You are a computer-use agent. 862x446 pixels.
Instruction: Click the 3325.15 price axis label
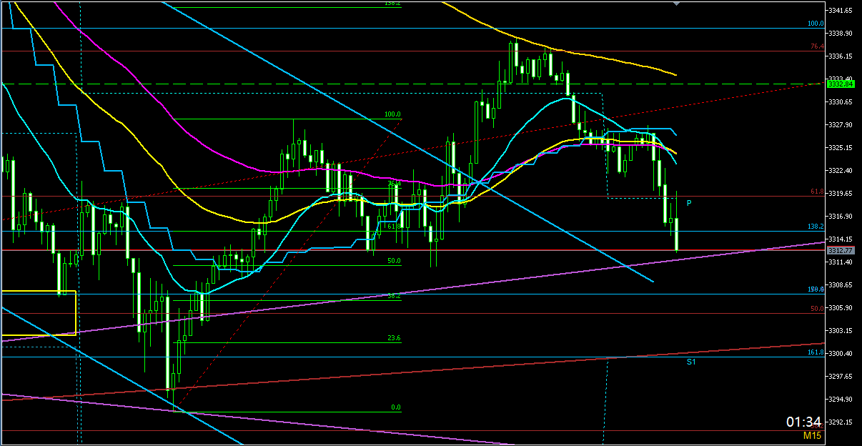[841, 148]
